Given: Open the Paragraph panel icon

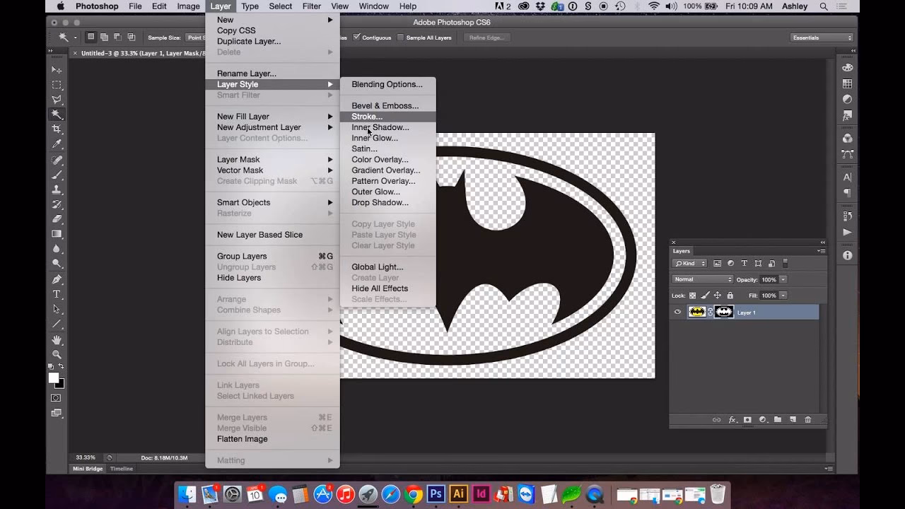Looking at the screenshot, I should pyautogui.click(x=847, y=192).
